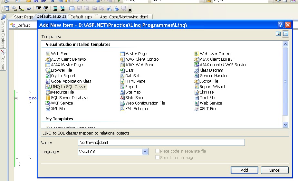
Task: Select the Report template
Action: pyautogui.click(x=129, y=87)
